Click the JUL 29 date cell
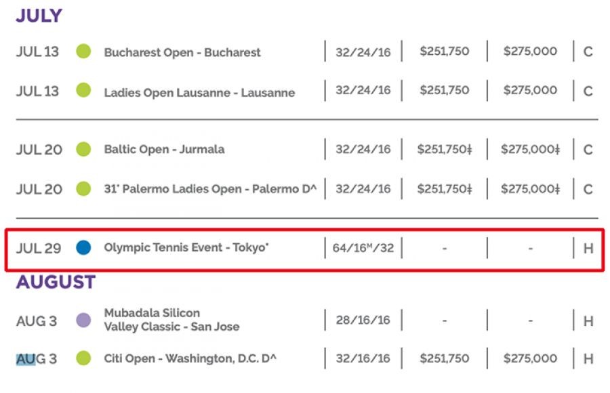Viewport: 610px width, 393px height. click(x=39, y=249)
